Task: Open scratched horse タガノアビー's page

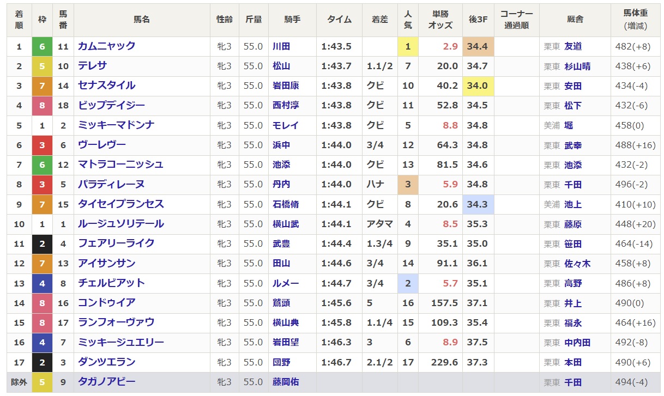Action: (x=106, y=382)
